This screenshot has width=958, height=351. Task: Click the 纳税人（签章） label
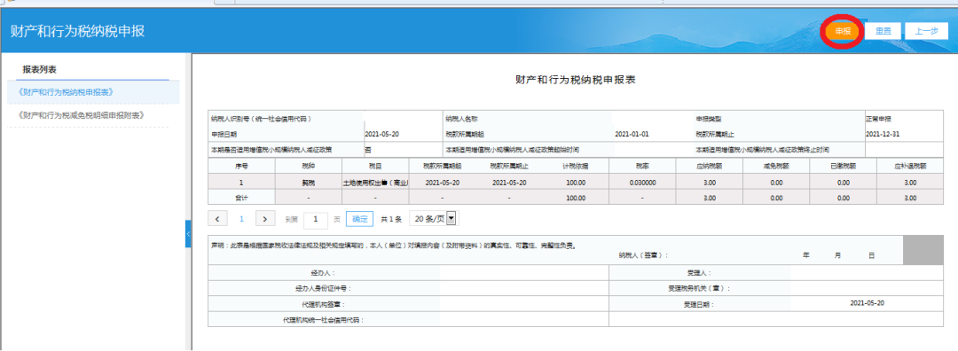pos(643,256)
